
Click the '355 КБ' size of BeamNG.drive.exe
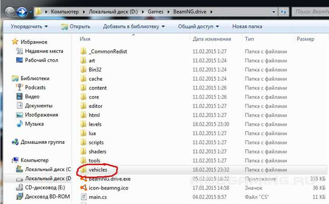click(318, 179)
